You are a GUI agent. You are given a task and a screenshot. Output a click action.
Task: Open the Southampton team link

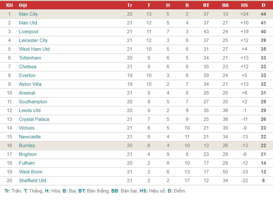pyautogui.click(x=33, y=102)
